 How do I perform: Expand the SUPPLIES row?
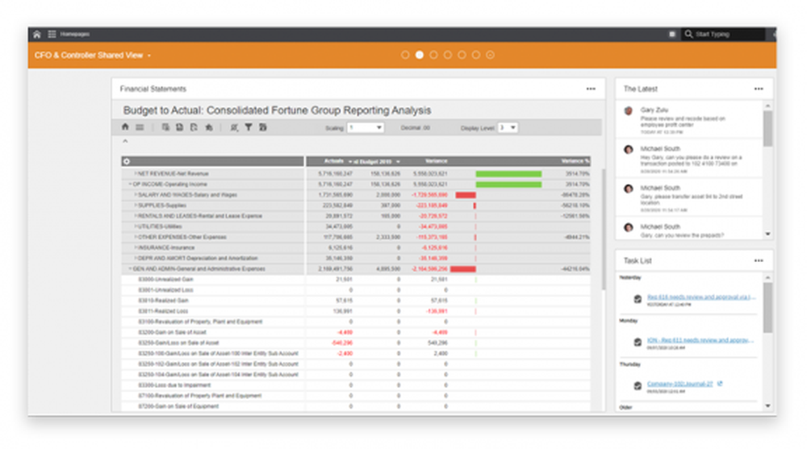point(136,206)
